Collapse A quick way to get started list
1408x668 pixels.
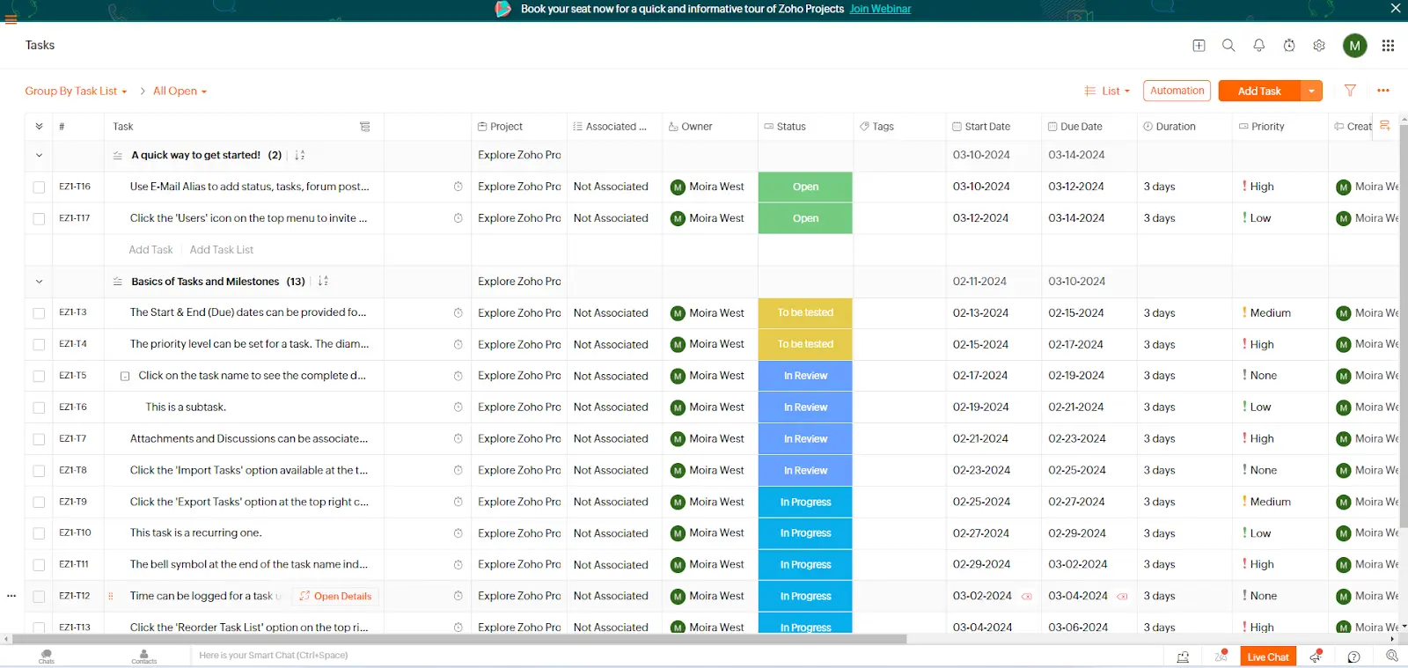[39, 155]
